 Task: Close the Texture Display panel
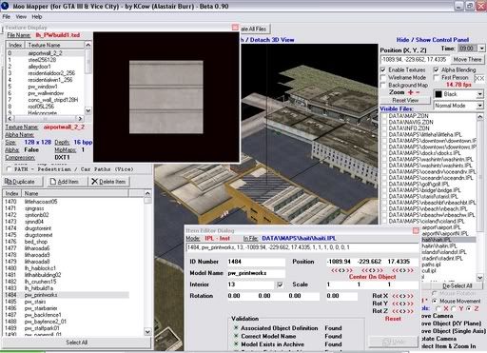click(235, 28)
